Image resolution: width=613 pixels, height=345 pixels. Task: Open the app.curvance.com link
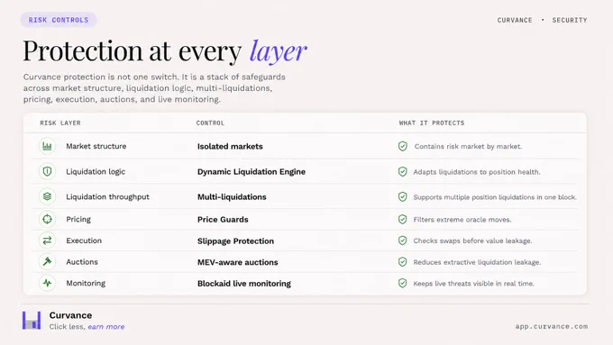(x=551, y=326)
